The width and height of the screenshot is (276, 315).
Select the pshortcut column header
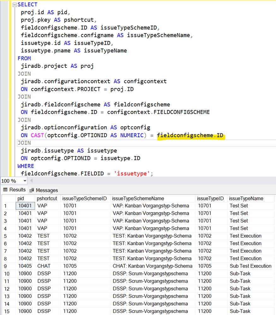(x=48, y=198)
